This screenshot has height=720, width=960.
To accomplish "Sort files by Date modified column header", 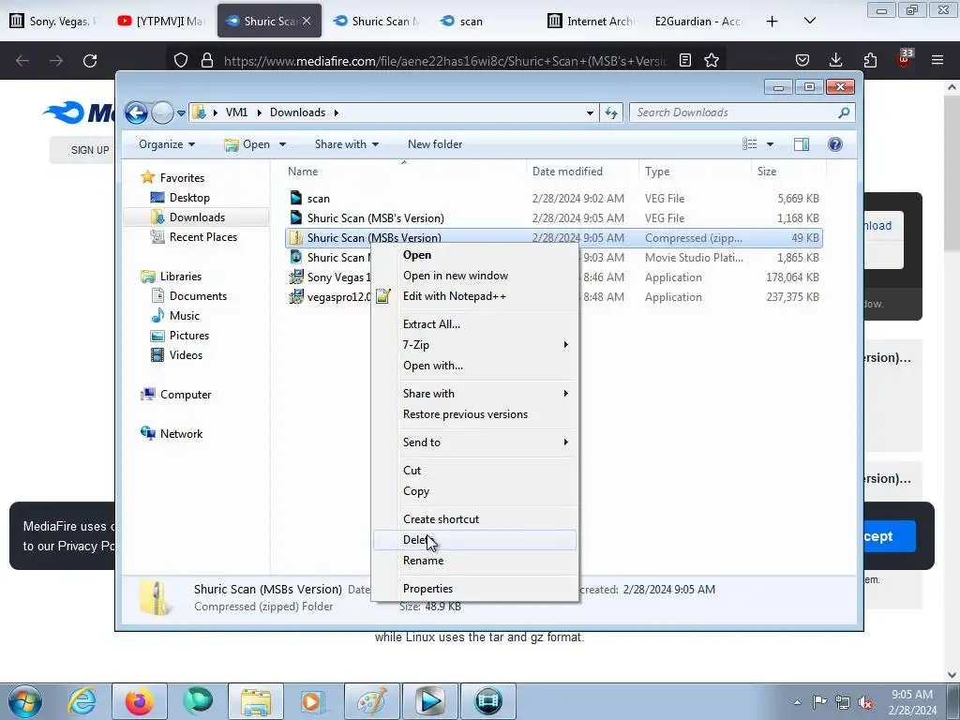I will [x=581, y=172].
